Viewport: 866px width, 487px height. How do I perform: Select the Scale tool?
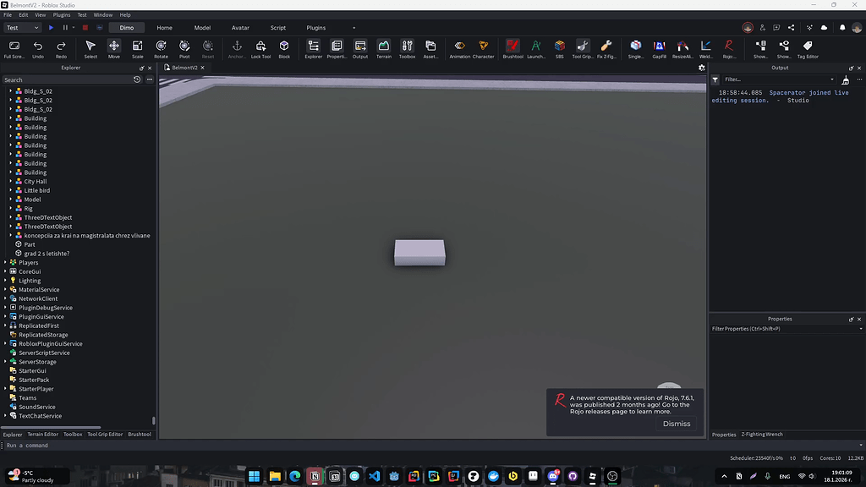tap(138, 48)
